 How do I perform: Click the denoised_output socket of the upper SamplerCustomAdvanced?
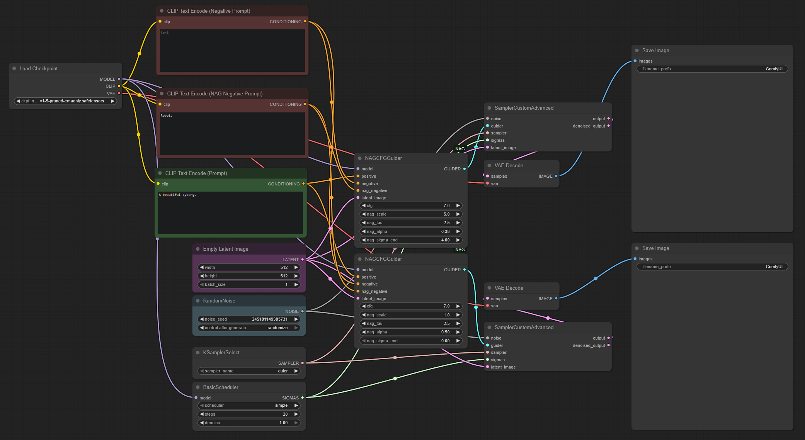[609, 126]
